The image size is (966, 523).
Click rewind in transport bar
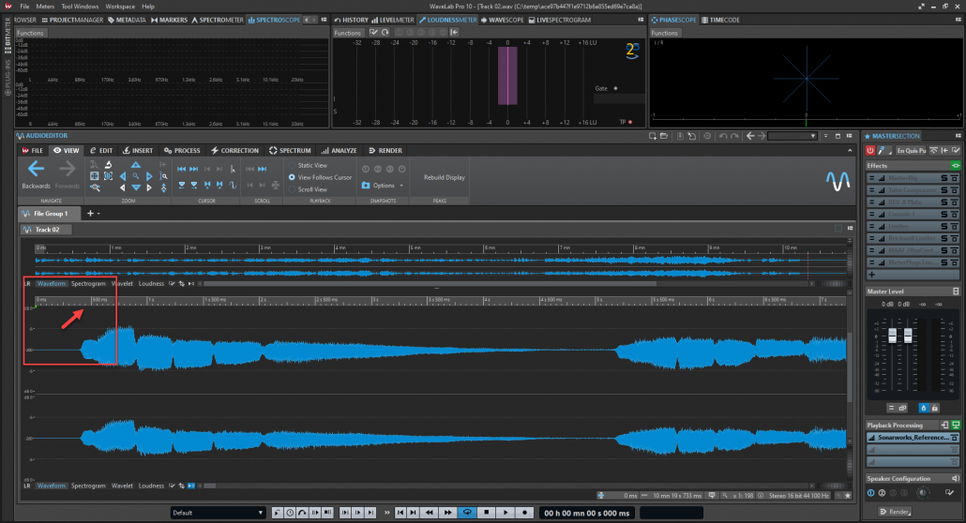pyautogui.click(x=430, y=513)
